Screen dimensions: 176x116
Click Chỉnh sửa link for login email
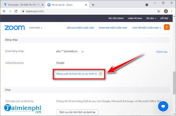162,52
